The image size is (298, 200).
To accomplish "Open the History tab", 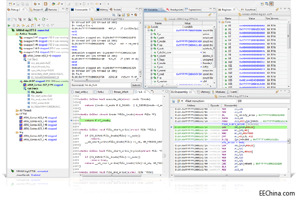I will coord(102,9).
